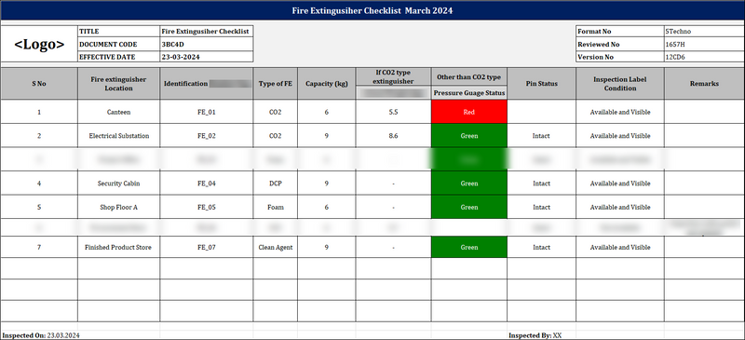Image resolution: width=745 pixels, height=340 pixels.
Task: Click the Intact pin status for FE_02 row
Action: pyautogui.click(x=541, y=136)
